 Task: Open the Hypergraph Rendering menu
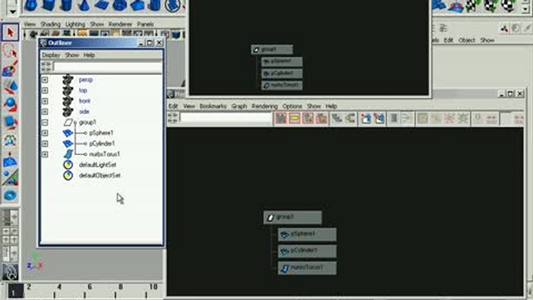tap(265, 106)
